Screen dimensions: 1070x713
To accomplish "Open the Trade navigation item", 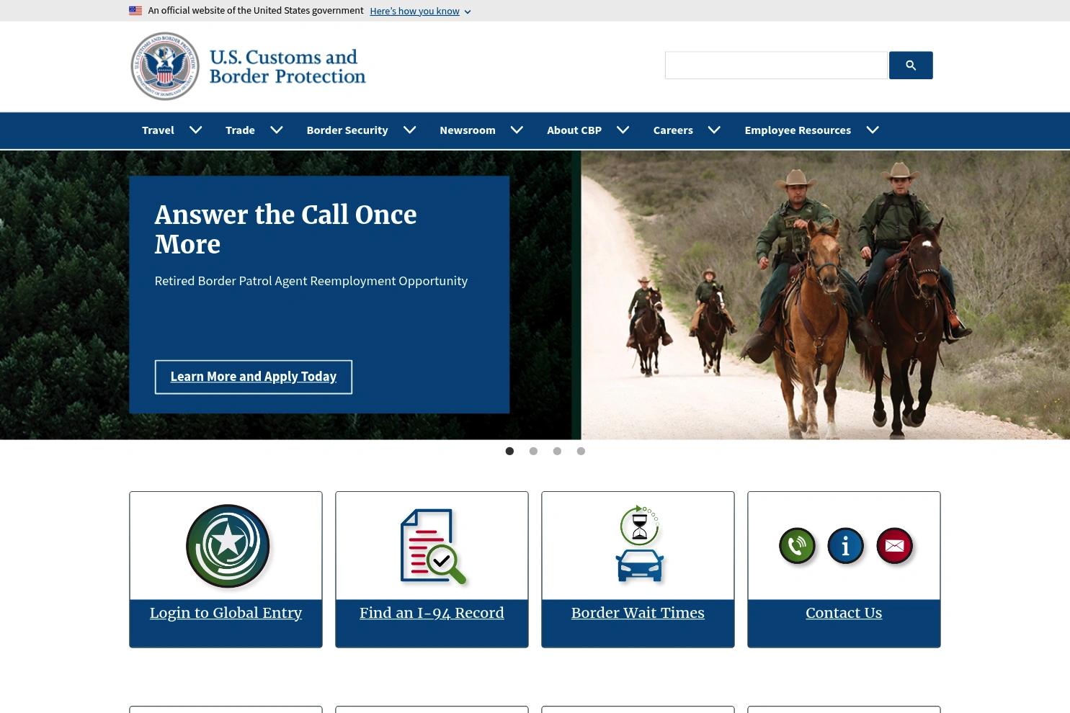I will 240,130.
